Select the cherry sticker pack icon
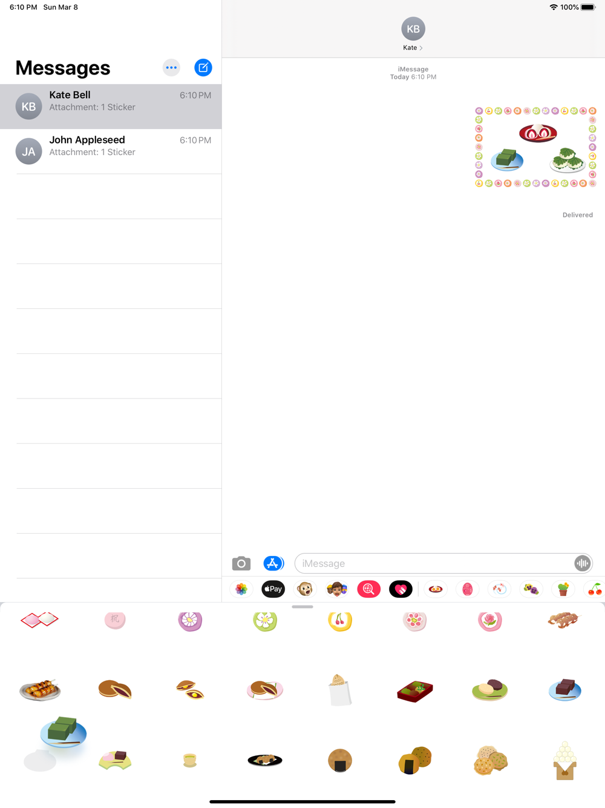Screen dimensions: 605x808 tap(595, 589)
